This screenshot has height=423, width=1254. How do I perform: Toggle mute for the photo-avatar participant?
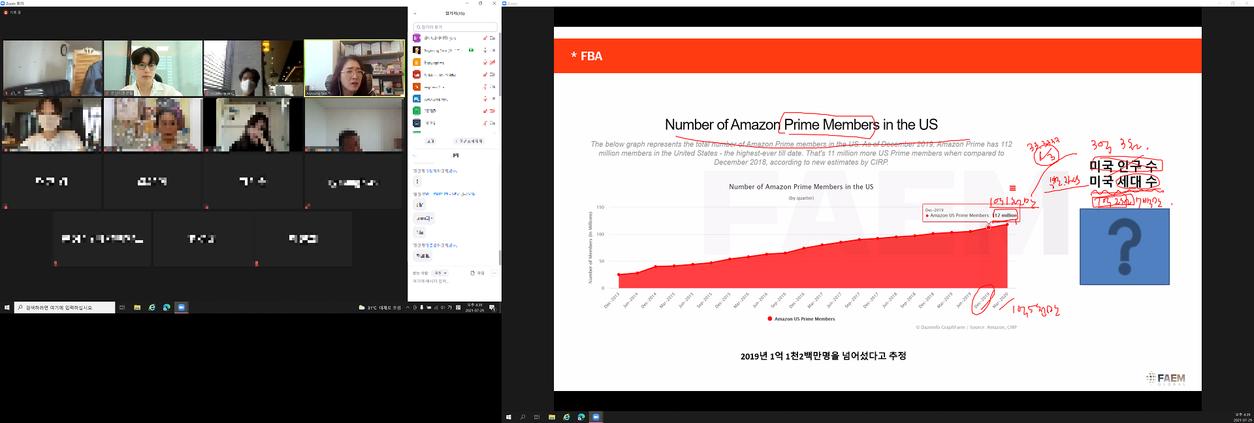coord(485,50)
